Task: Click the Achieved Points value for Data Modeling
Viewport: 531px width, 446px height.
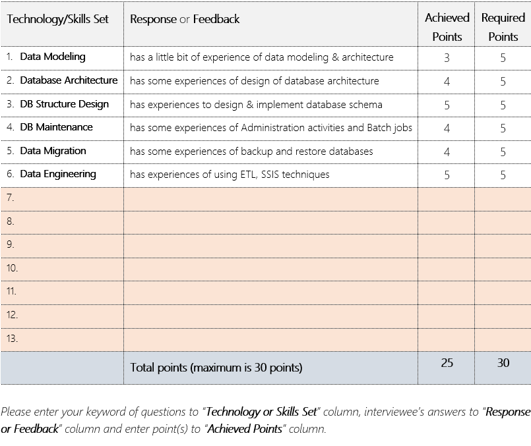Action: [x=447, y=58]
